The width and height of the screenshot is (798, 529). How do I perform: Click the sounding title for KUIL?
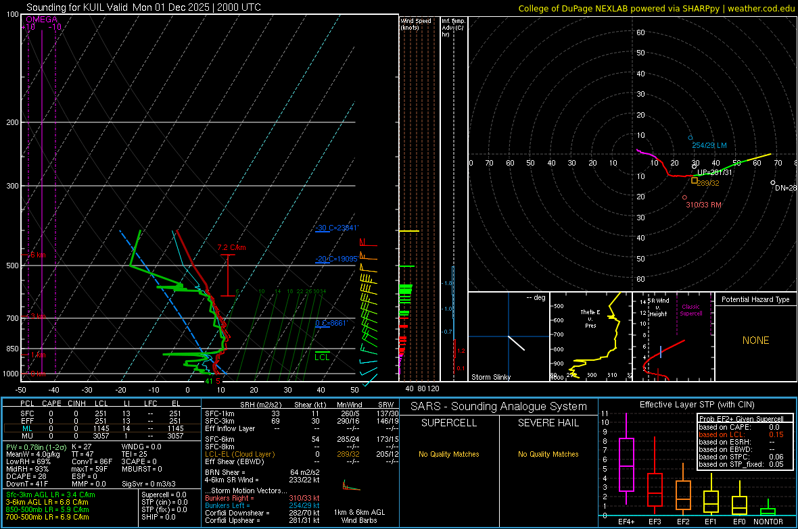143,7
